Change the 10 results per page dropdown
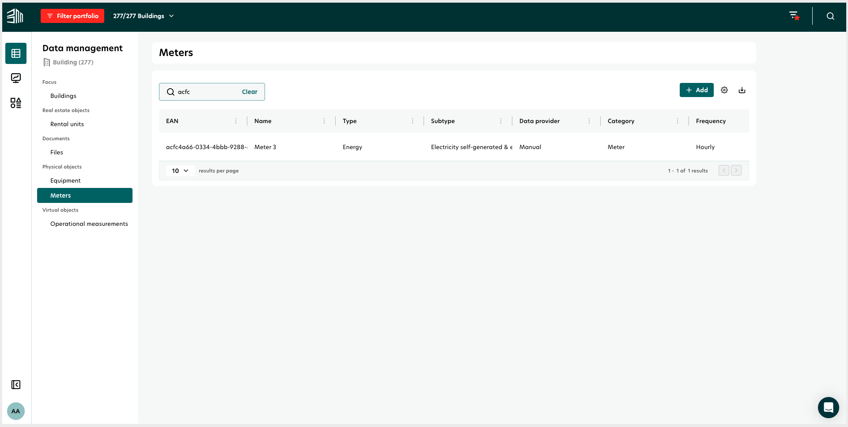This screenshot has width=848, height=427. coord(180,171)
